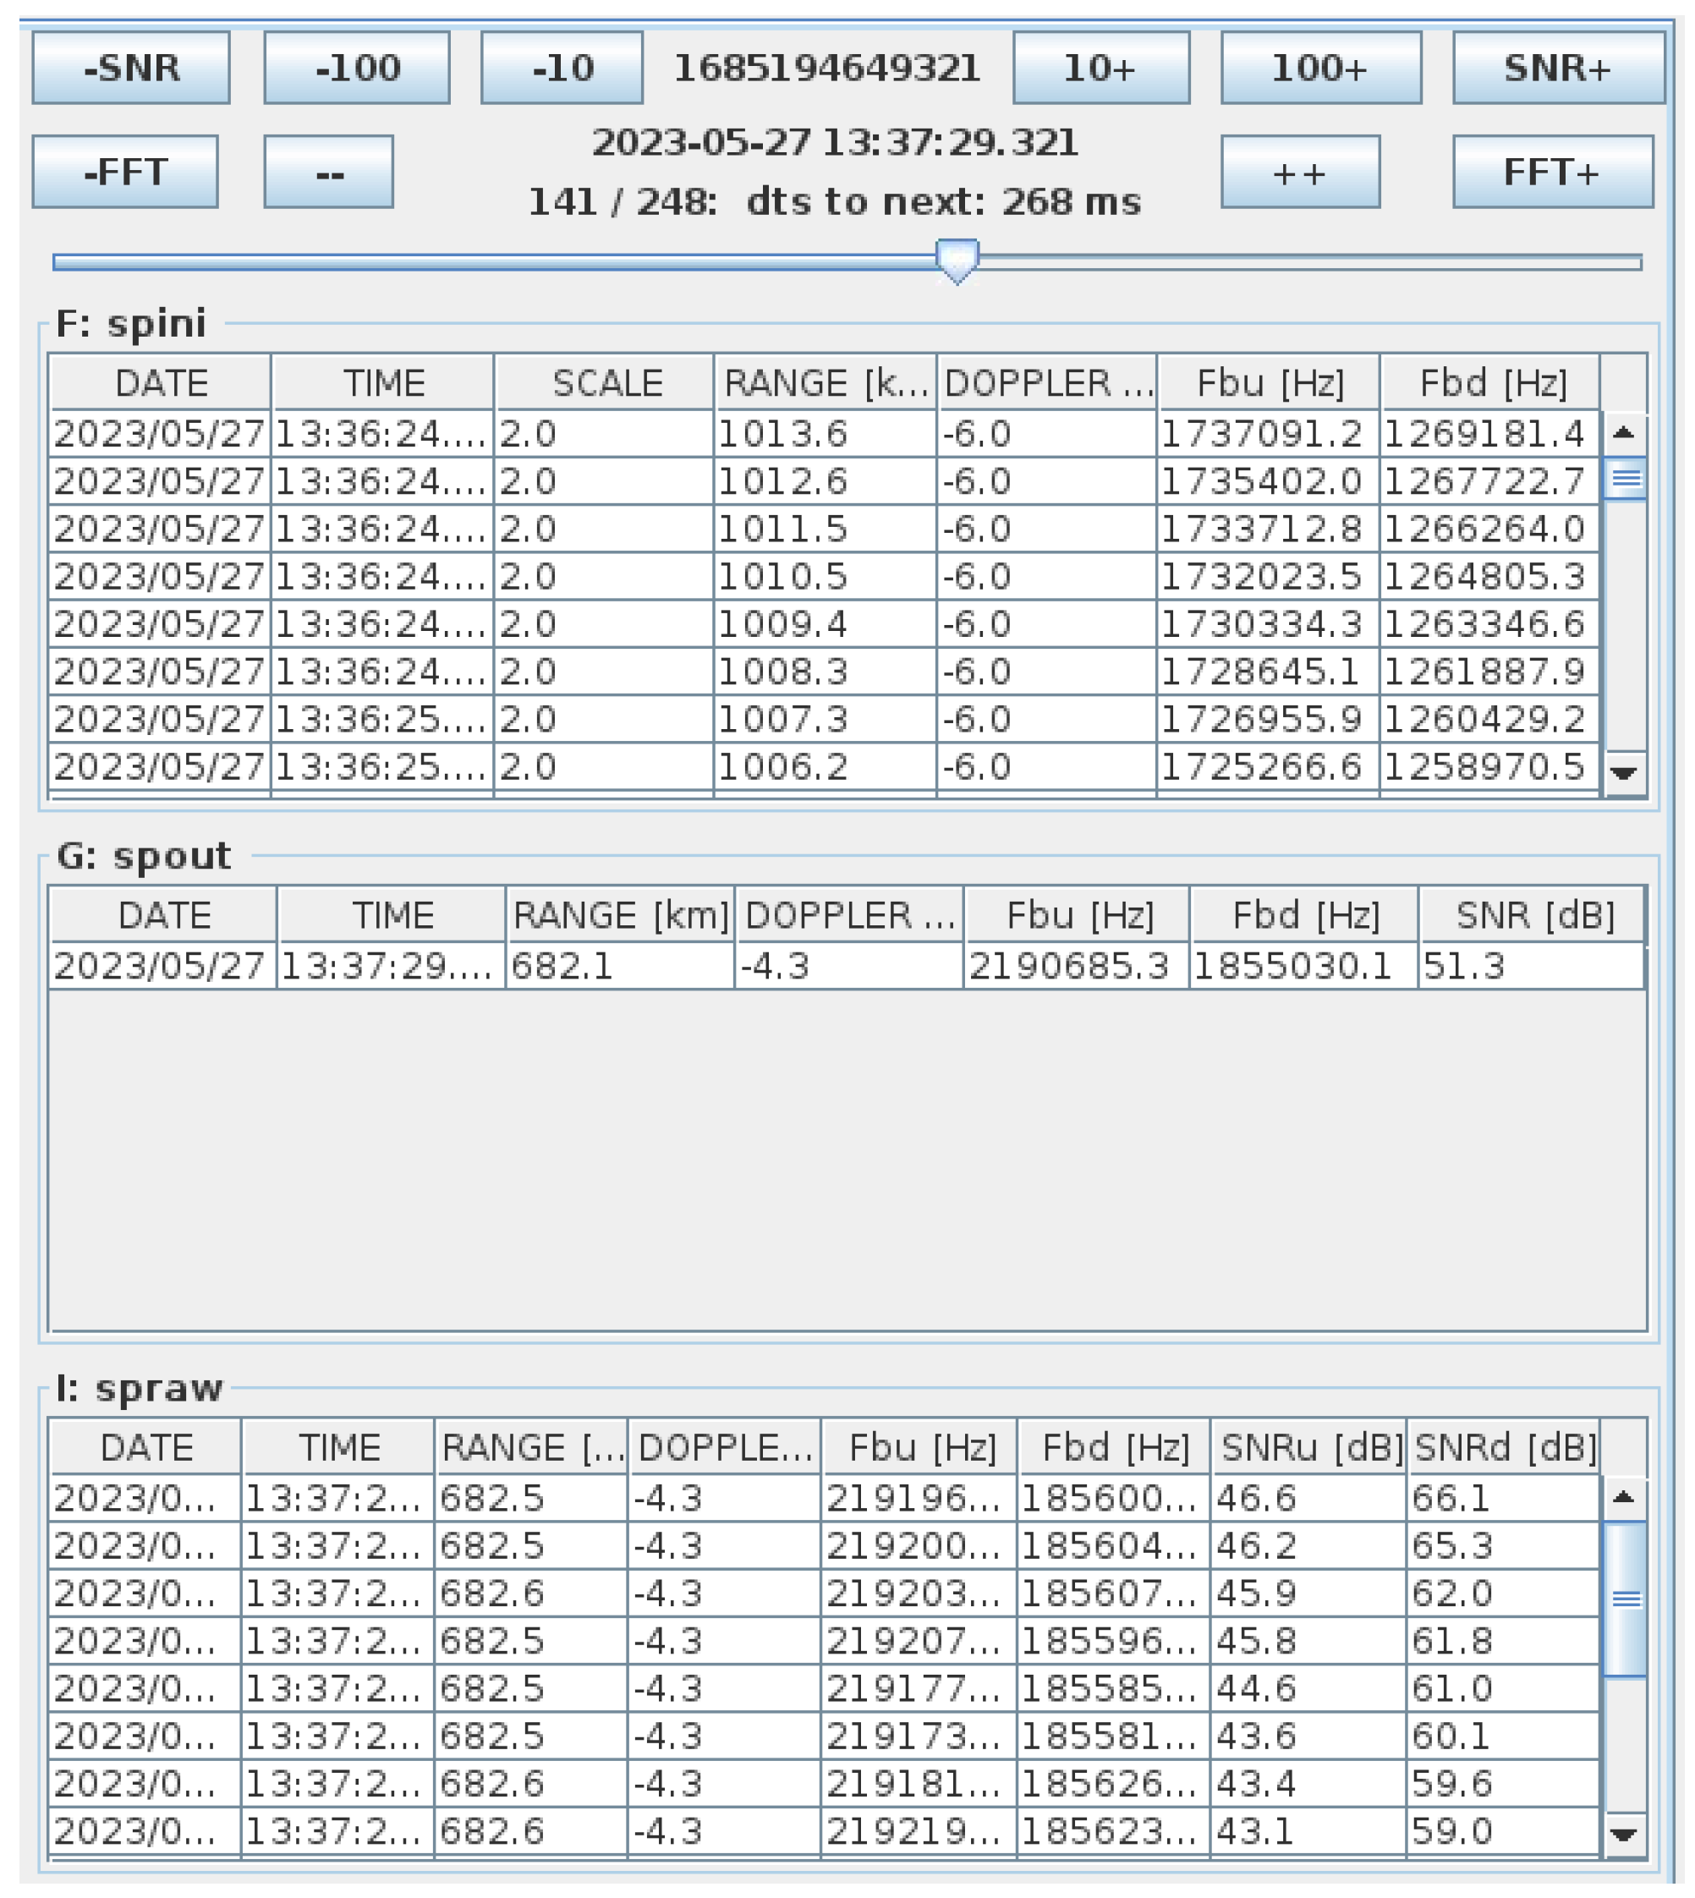Click spraw table scrollbar thumb

coord(1625,1599)
